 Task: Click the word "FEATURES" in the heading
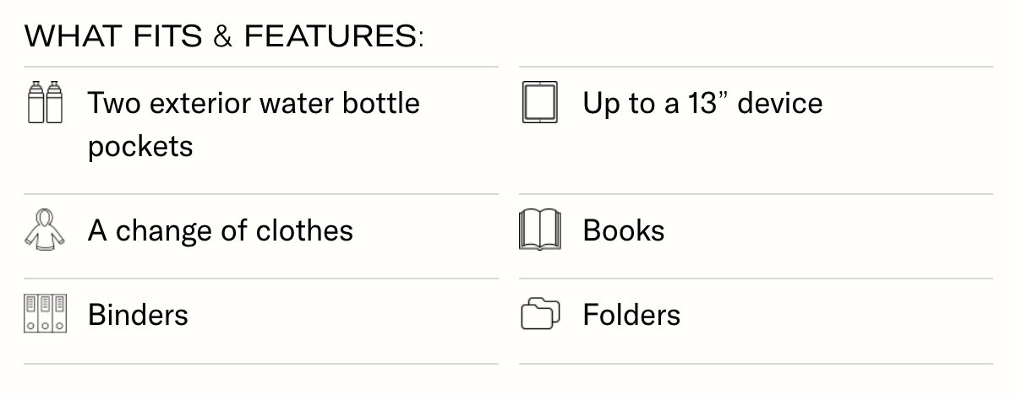(330, 36)
